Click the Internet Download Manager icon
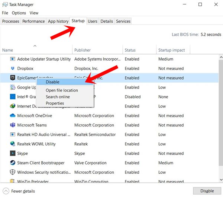The height and width of the screenshot is (199, 223). pyautogui.click(x=13, y=106)
